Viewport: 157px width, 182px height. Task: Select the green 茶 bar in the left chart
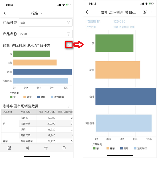32,54
